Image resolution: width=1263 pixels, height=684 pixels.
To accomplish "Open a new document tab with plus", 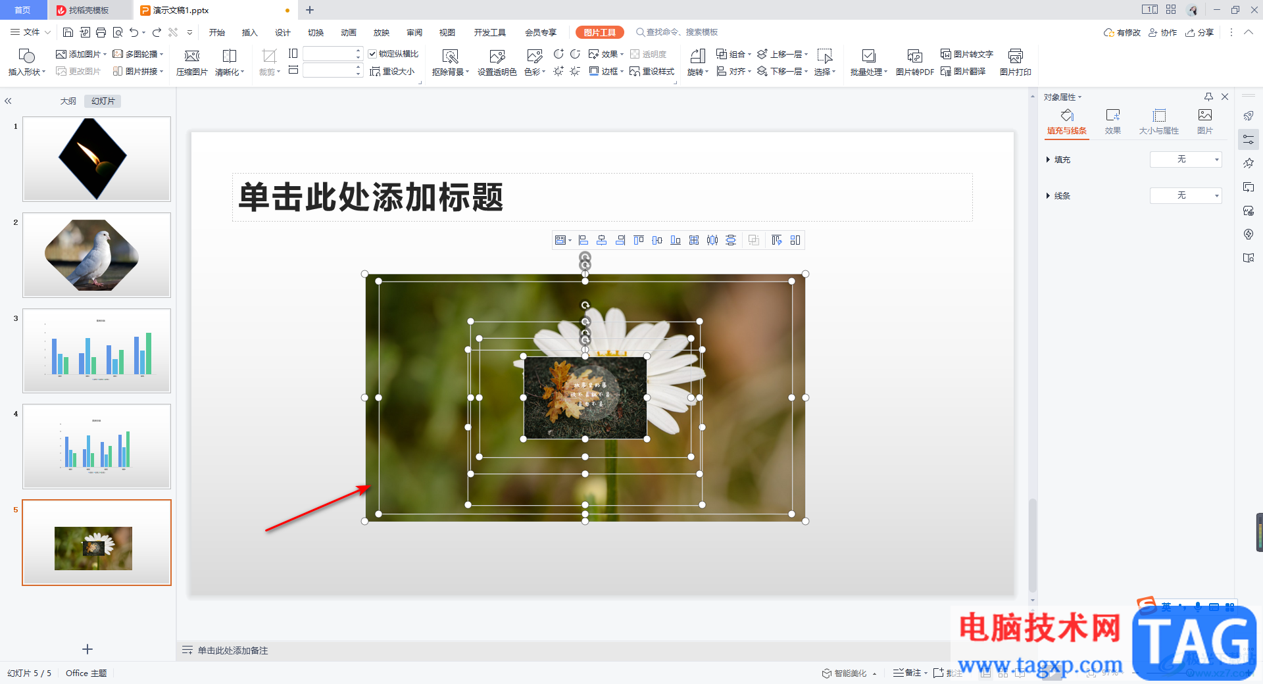I will 310,10.
